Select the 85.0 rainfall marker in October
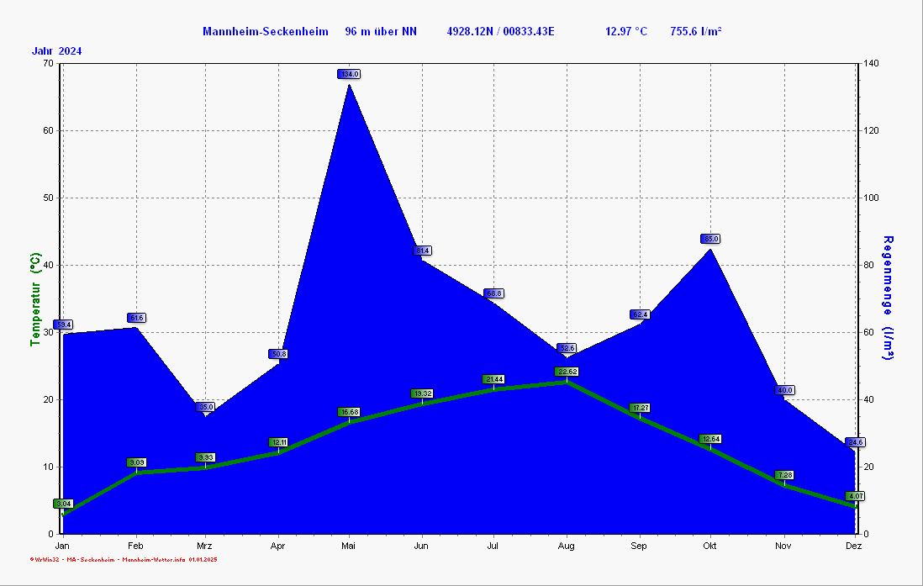Viewport: 923px width, 586px height. pos(710,239)
